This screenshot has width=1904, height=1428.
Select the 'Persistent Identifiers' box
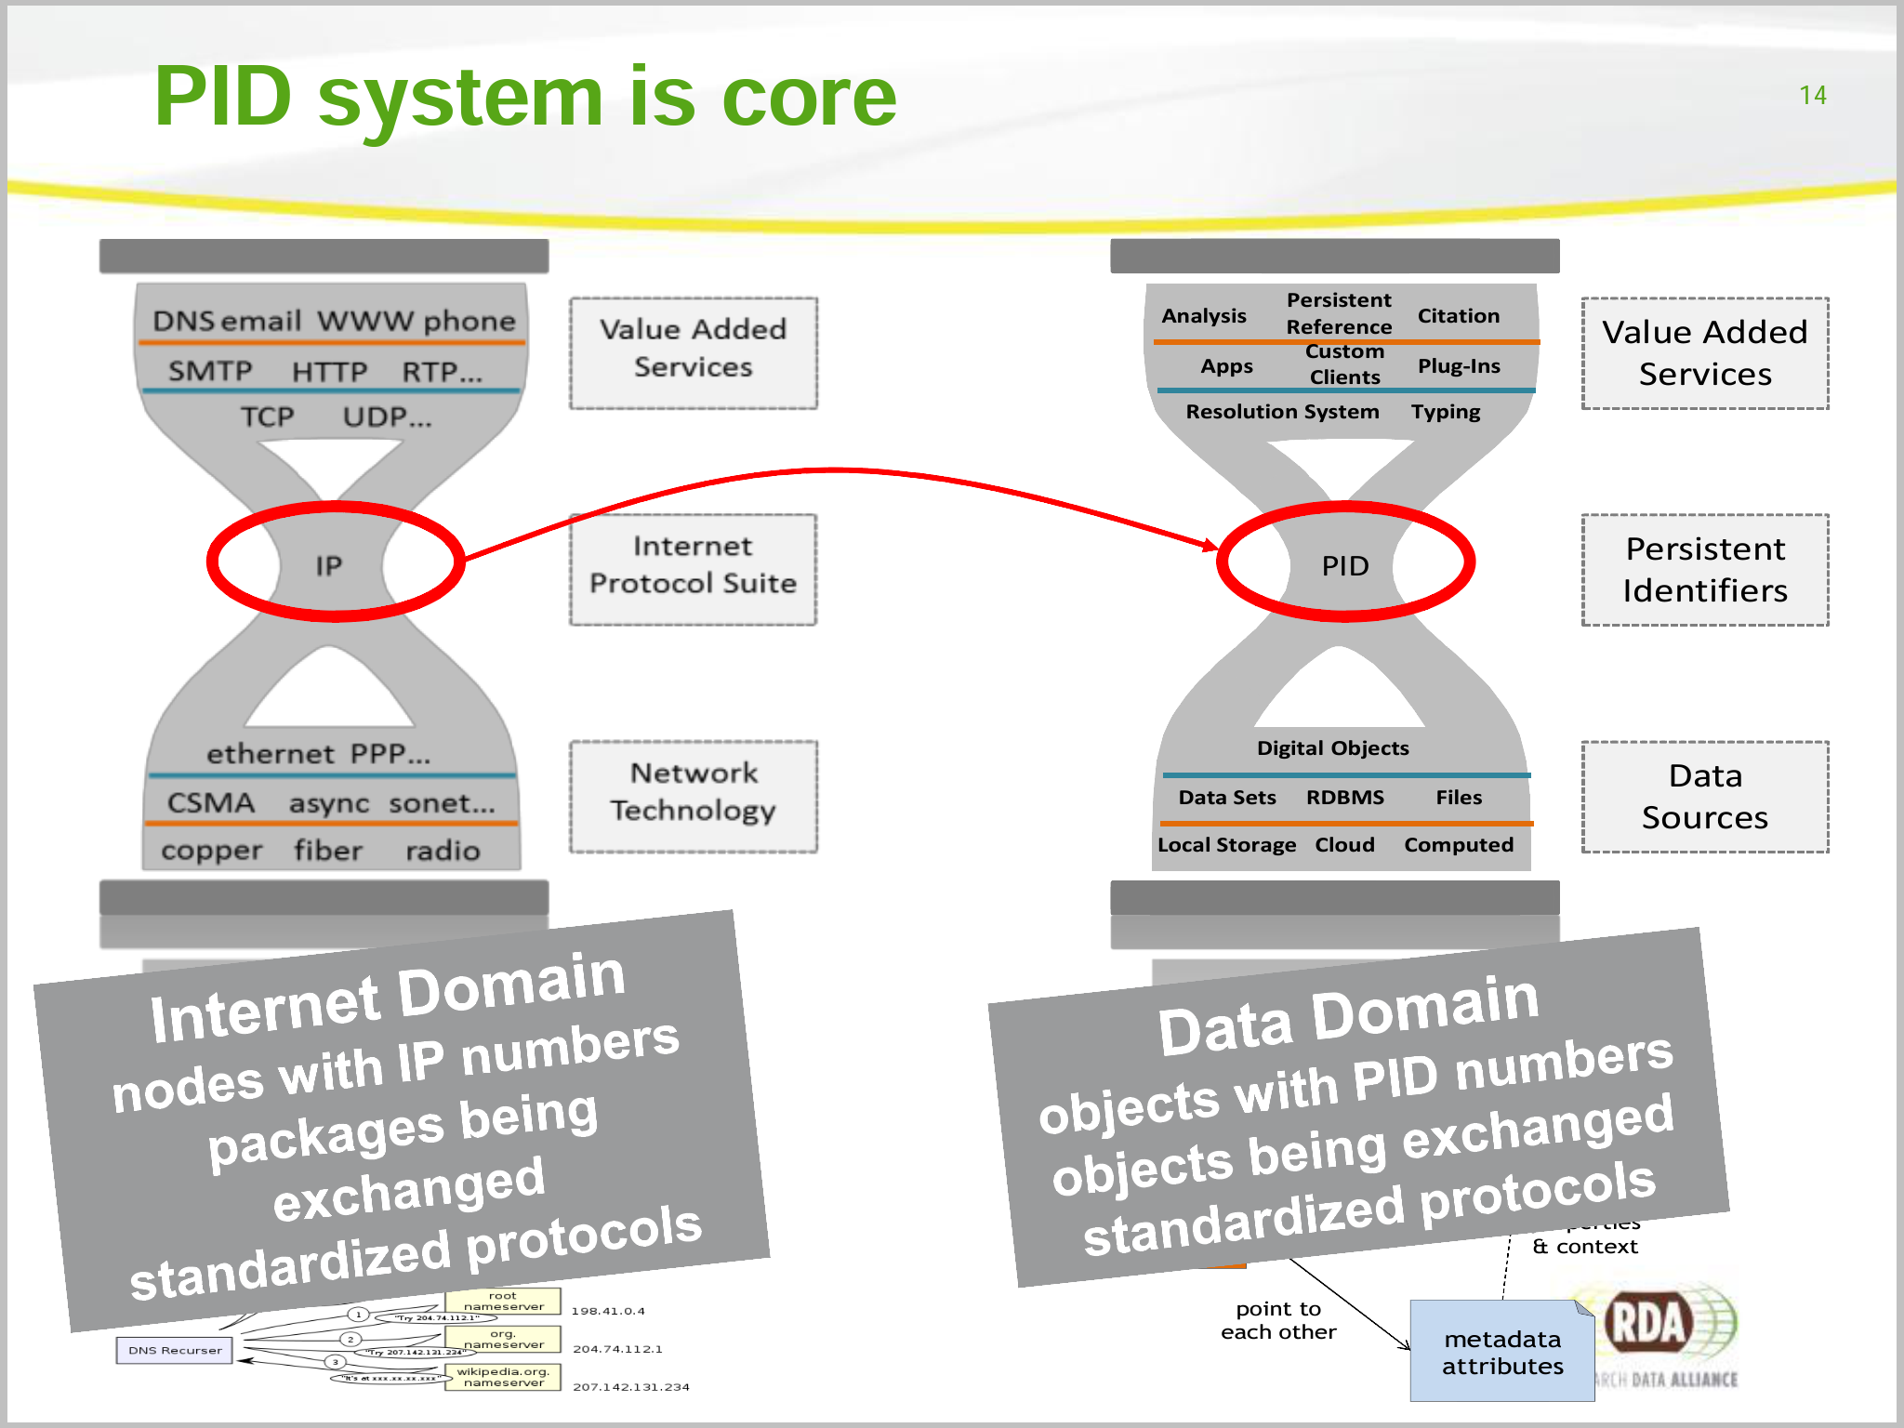click(x=1705, y=570)
